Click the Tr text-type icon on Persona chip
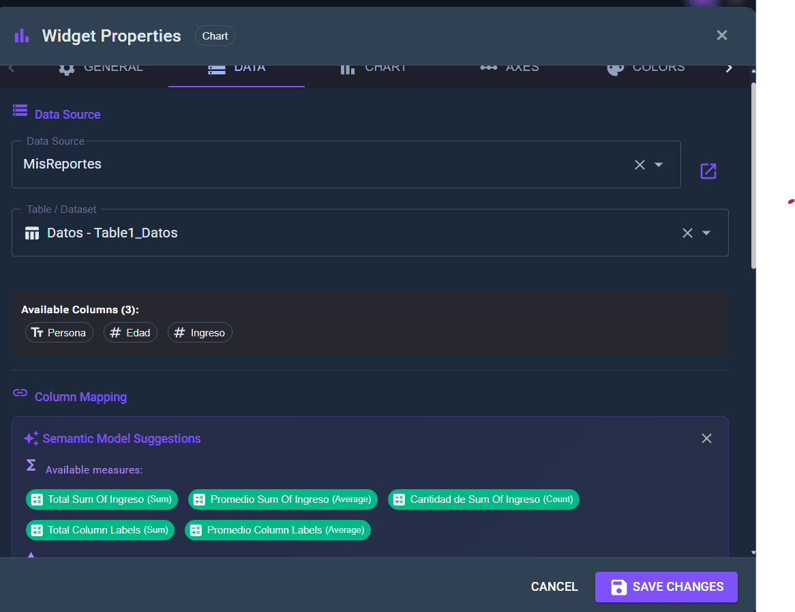The height and width of the screenshot is (612, 795). pyautogui.click(x=41, y=332)
